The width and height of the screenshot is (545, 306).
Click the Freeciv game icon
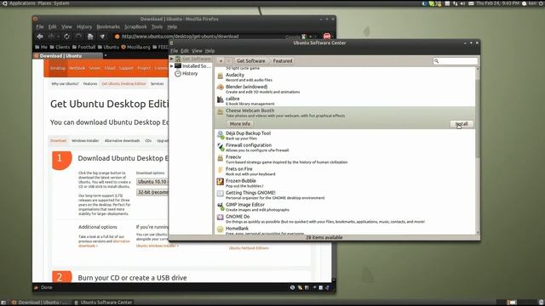(220, 159)
